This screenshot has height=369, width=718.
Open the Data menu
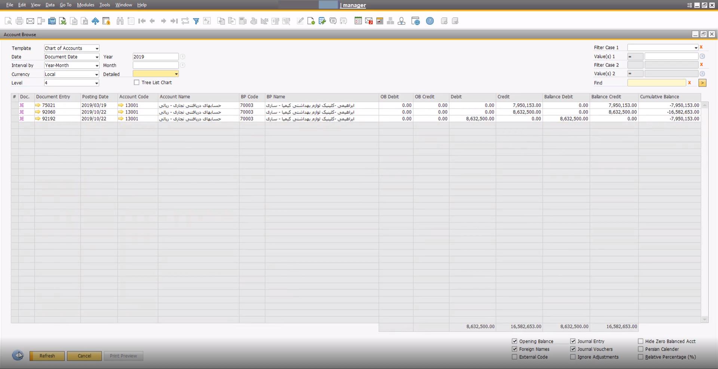tap(50, 5)
